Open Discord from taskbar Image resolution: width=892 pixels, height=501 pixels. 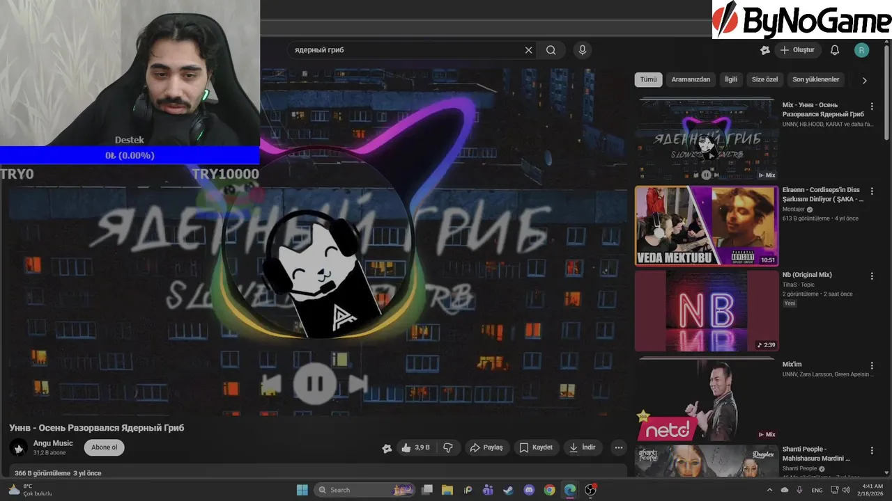click(x=529, y=490)
